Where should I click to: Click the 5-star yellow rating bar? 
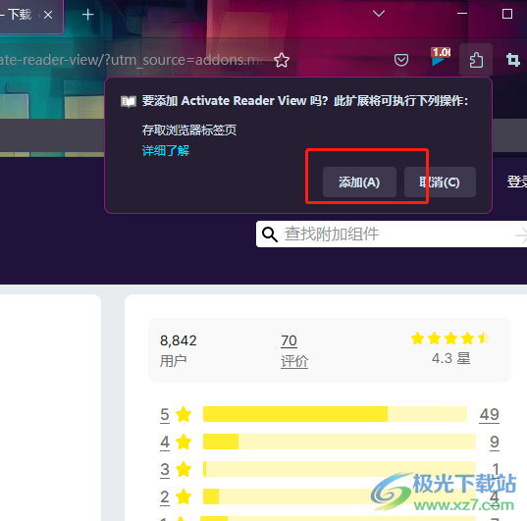(x=335, y=414)
